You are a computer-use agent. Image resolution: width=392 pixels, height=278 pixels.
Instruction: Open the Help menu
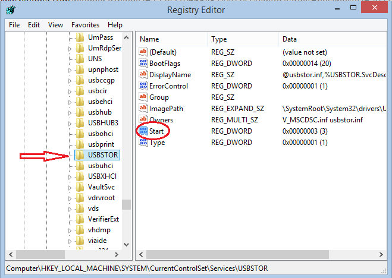115,25
